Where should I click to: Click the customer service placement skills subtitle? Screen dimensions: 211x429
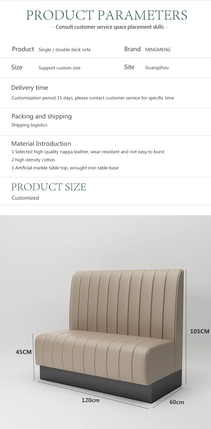110,27
